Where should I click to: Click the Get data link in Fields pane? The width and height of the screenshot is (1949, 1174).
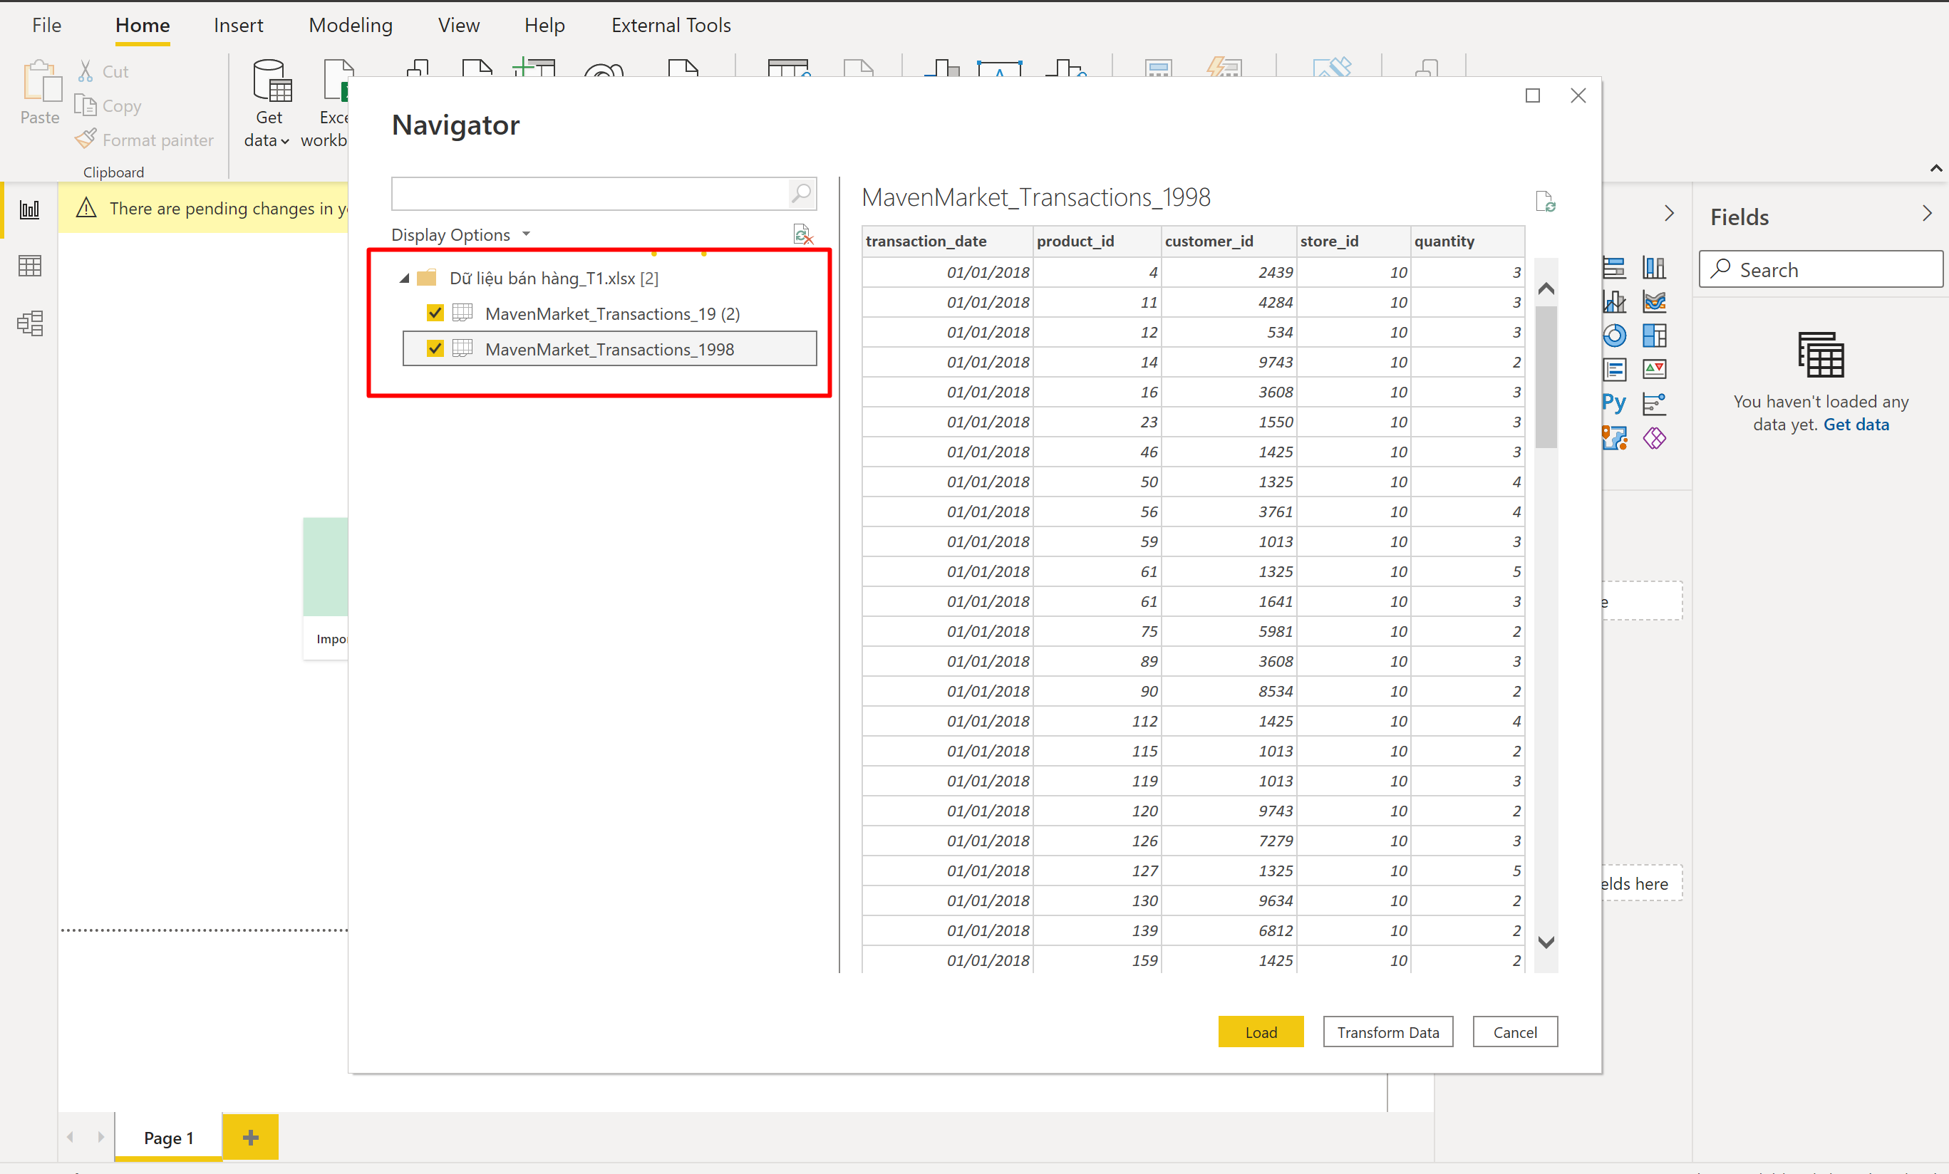[x=1856, y=425]
